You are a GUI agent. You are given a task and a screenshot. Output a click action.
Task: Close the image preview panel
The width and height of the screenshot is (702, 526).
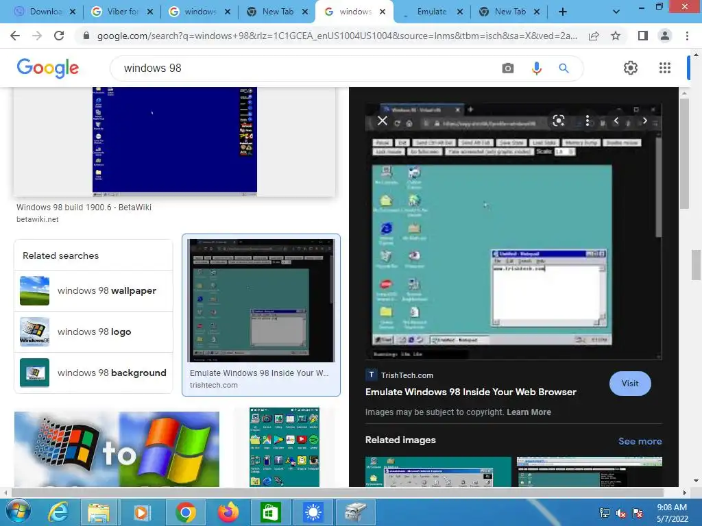(x=382, y=121)
